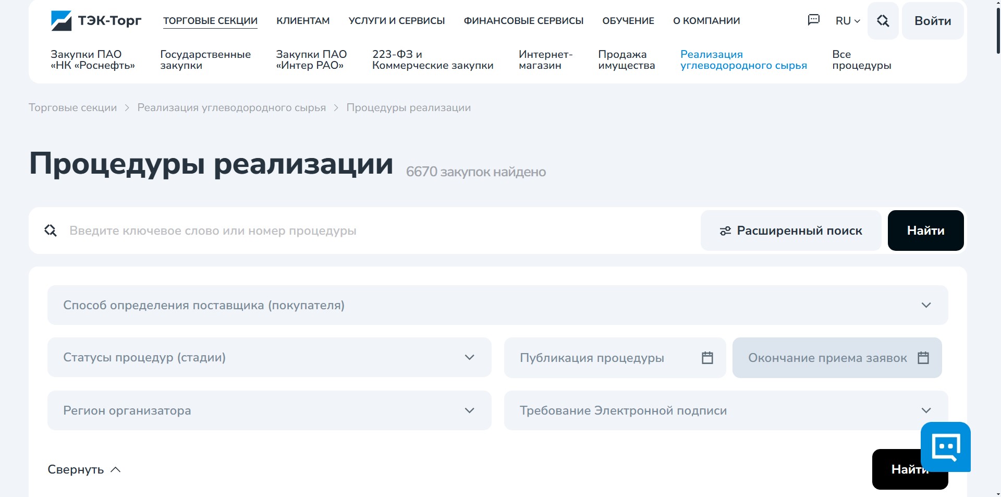Viewport: 1001px width, 497px height.
Task: Open ОБУЧЕНИЕ menu
Action: click(628, 21)
